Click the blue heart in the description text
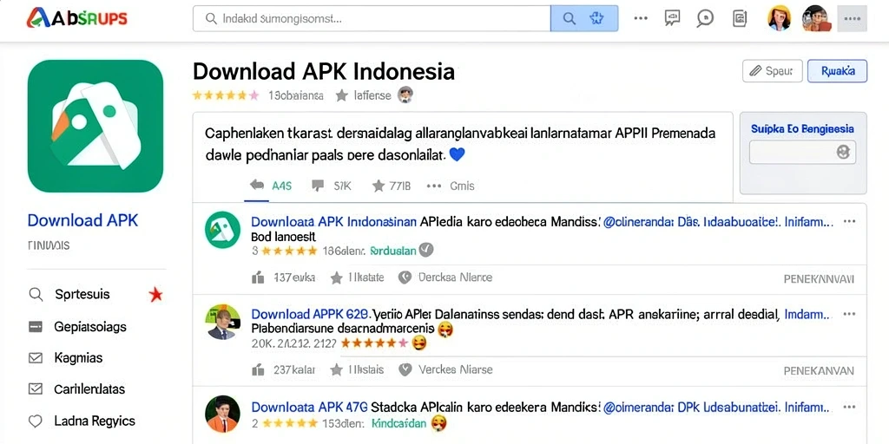 [x=457, y=154]
